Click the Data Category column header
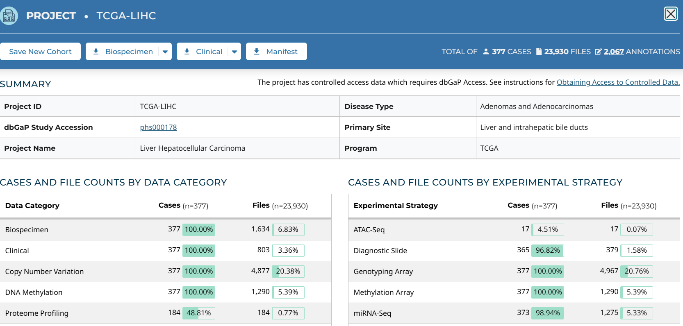The image size is (683, 326). [x=32, y=206]
